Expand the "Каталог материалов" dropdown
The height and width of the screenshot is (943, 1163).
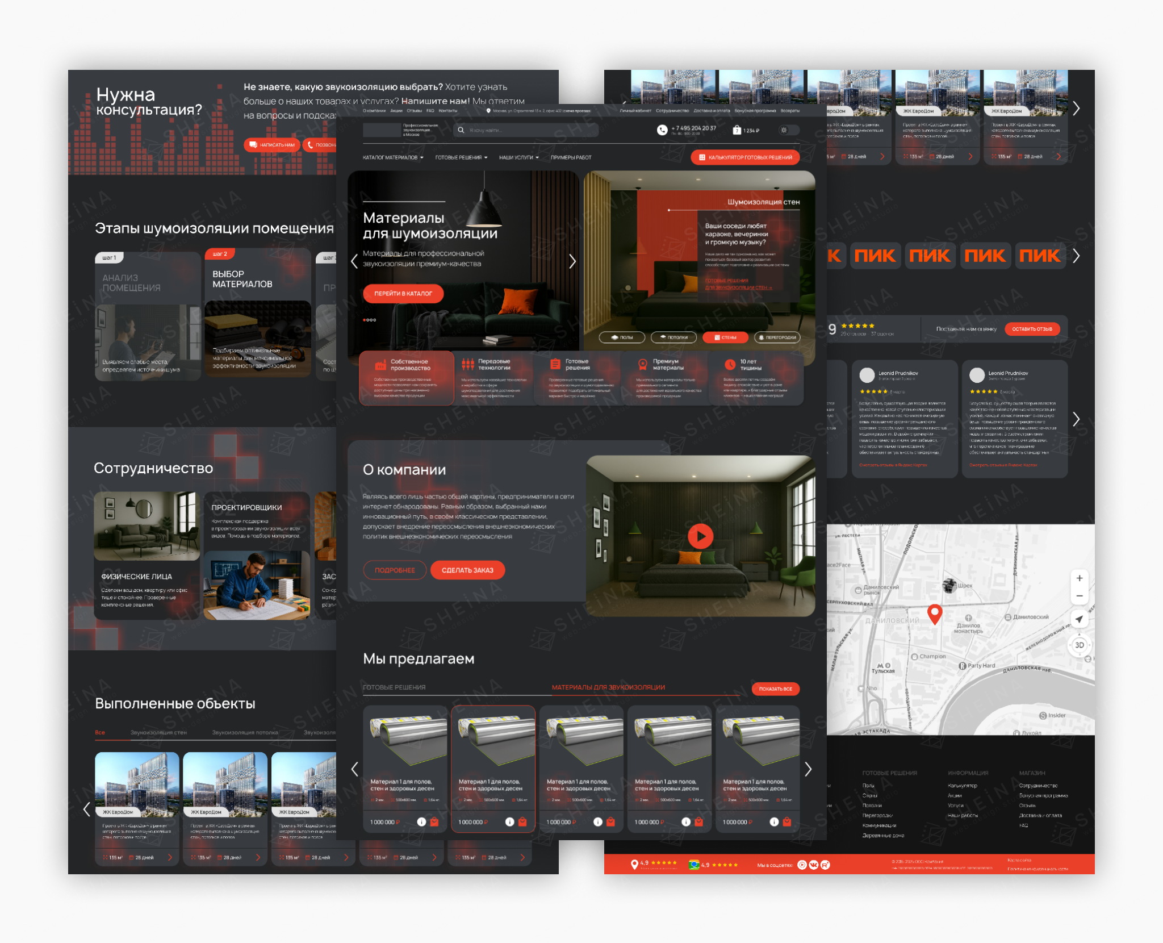pos(393,157)
